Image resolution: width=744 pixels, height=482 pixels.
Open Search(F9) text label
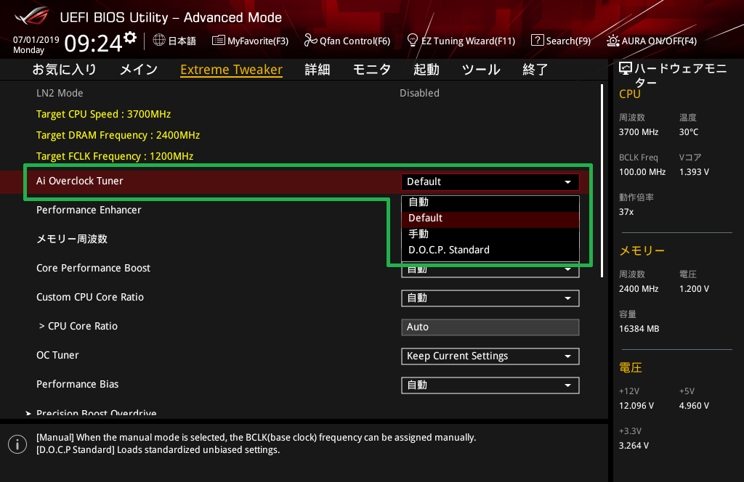pos(568,41)
